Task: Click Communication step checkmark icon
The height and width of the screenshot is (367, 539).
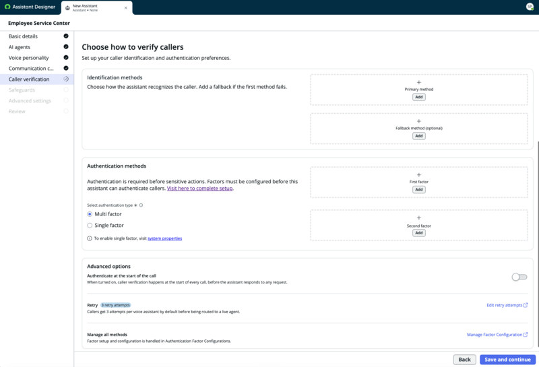Action: point(66,68)
